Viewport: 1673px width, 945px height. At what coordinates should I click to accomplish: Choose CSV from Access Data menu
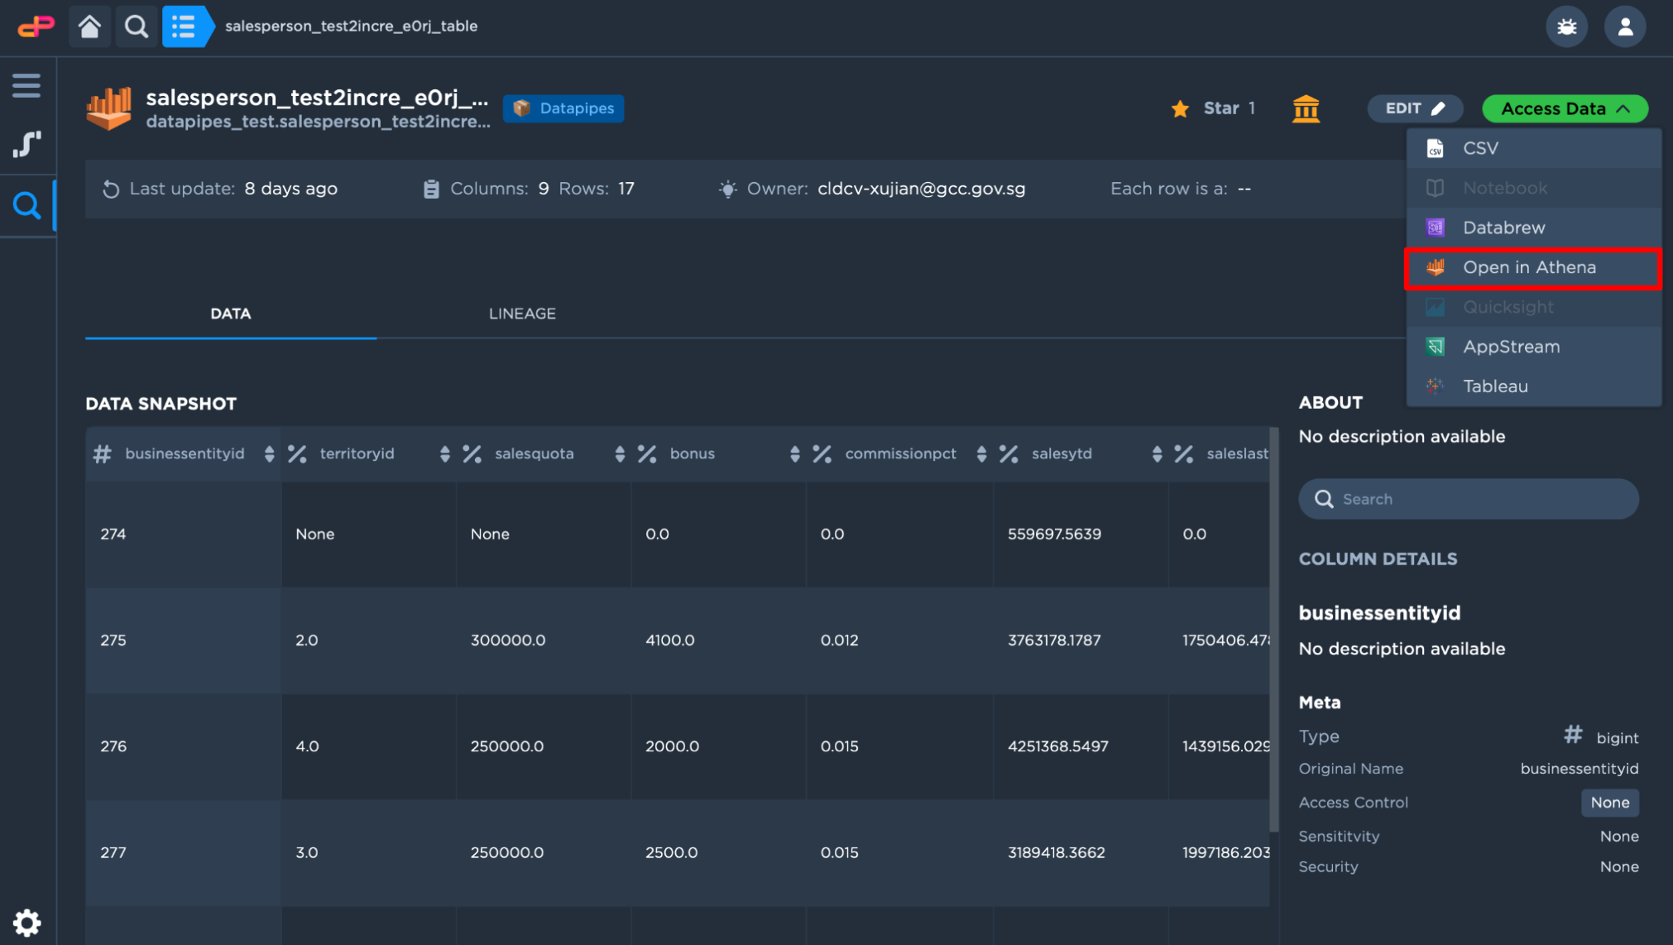pos(1534,148)
